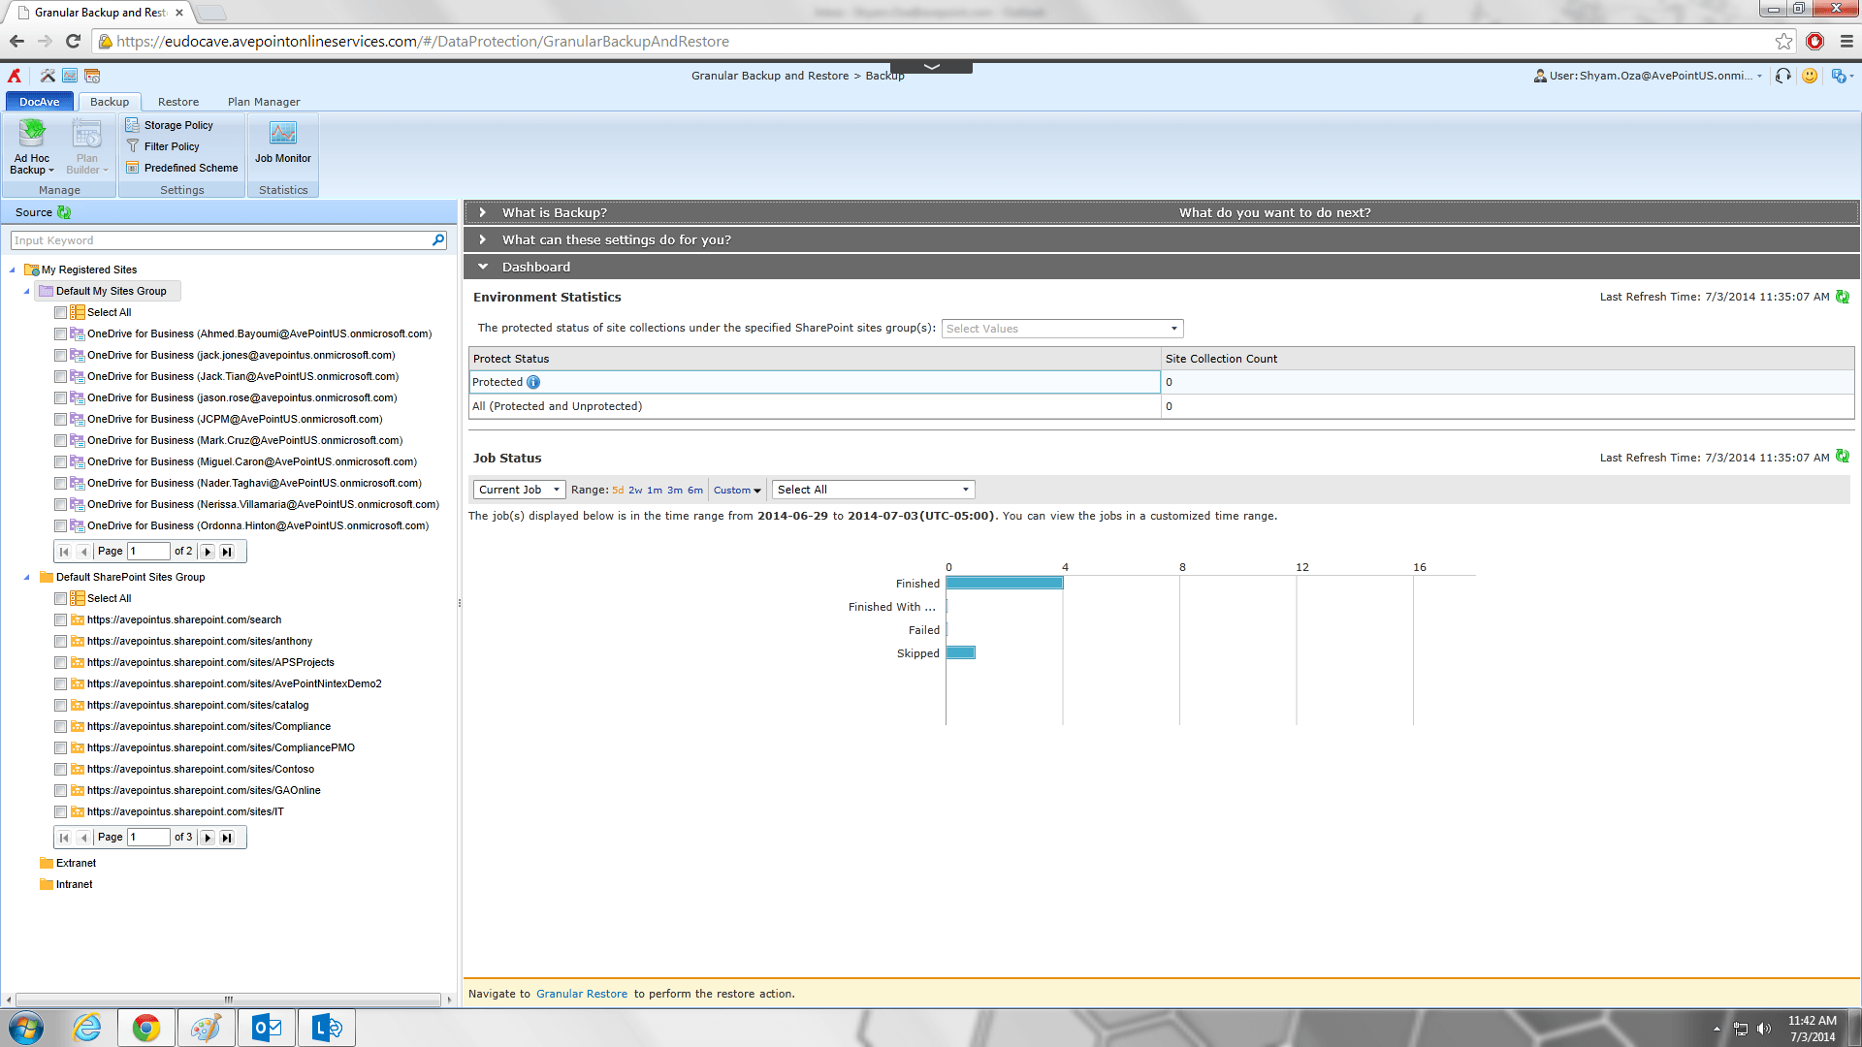Expand What can these settings do section
Screen dimensions: 1862x1047
482,239
